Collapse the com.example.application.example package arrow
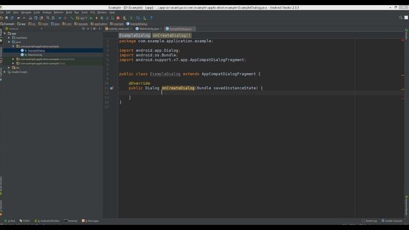Viewport: 409px width, 230px height. click(x=13, y=46)
